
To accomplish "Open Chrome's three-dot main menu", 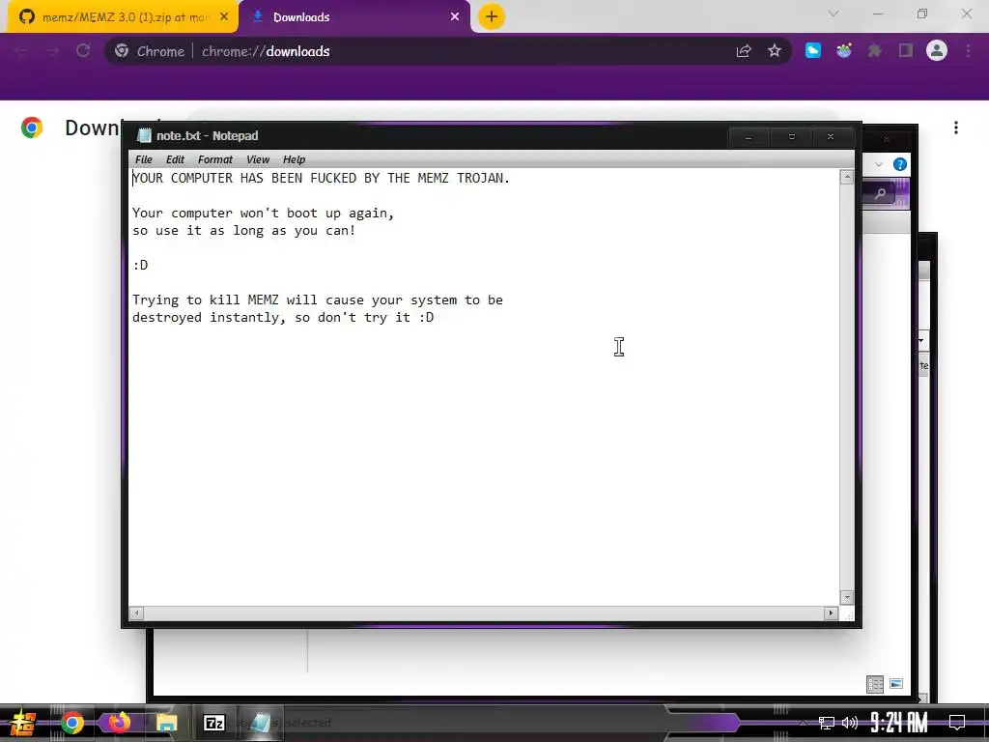I will 968,50.
